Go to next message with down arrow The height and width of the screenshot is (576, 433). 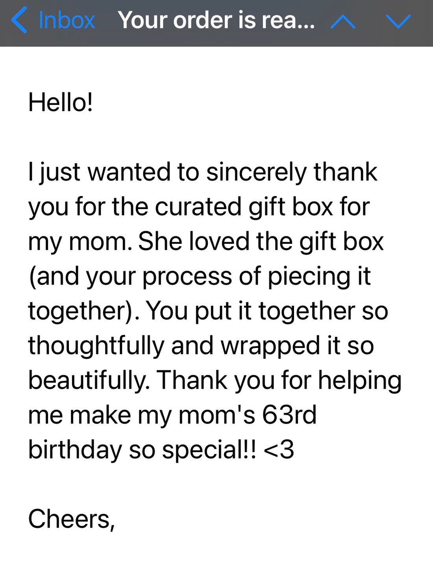(x=398, y=22)
